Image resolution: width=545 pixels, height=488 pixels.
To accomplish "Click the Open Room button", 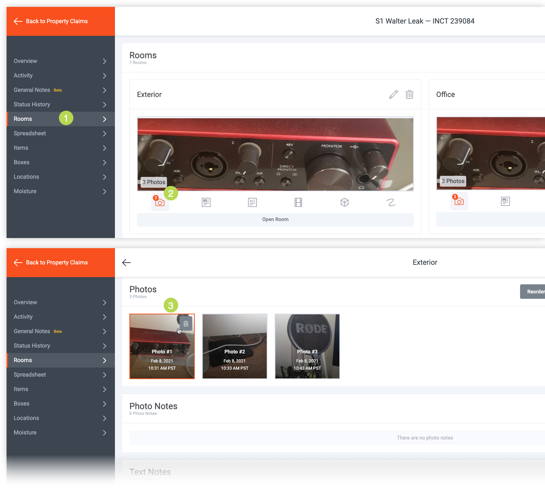I will pyautogui.click(x=275, y=219).
